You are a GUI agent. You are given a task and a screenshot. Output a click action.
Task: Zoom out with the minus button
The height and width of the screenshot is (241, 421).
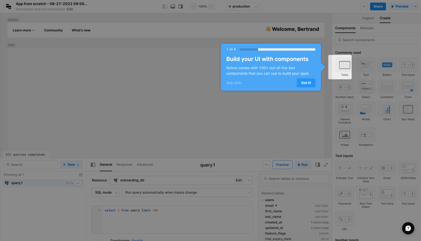pos(193,6)
